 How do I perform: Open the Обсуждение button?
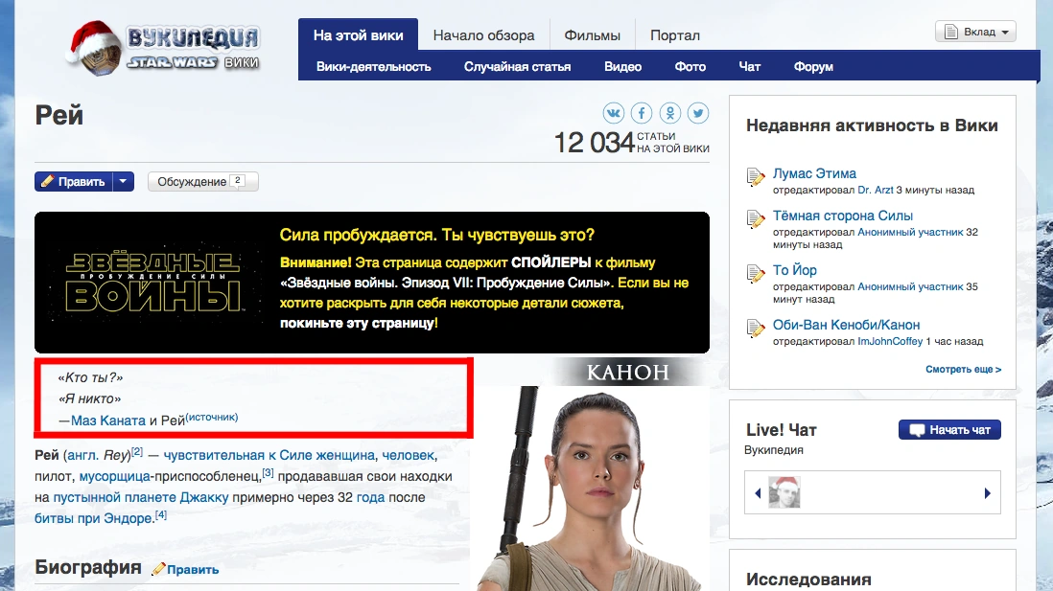pos(202,181)
